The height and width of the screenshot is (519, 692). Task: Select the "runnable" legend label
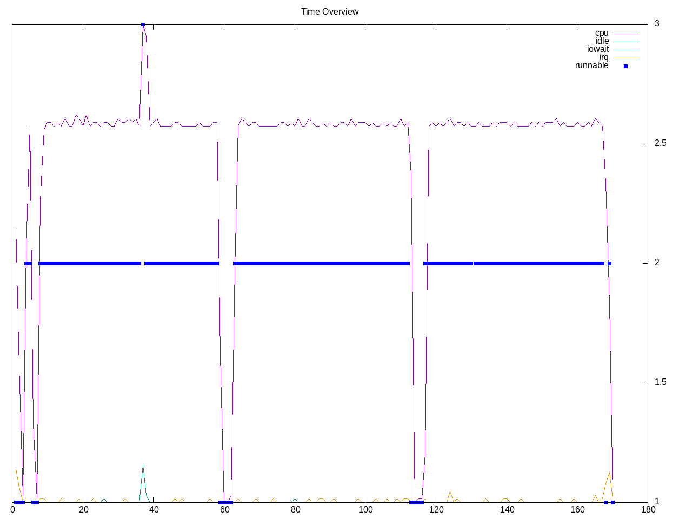click(591, 65)
